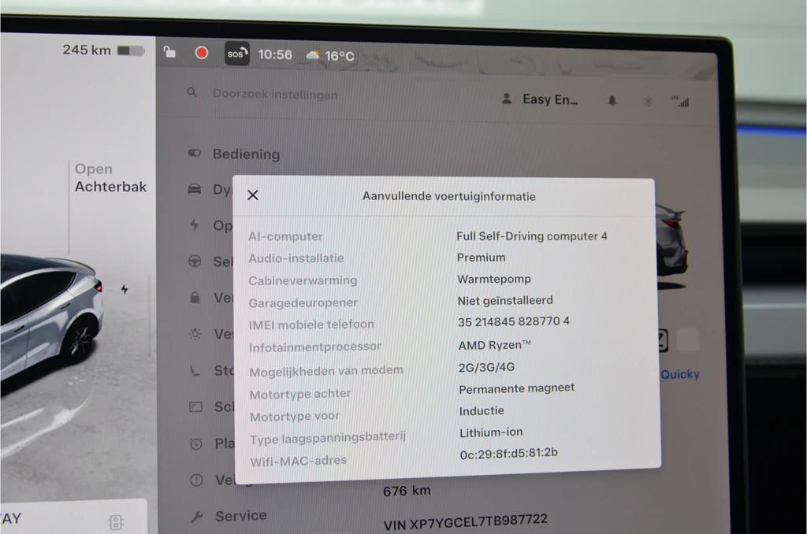The width and height of the screenshot is (807, 534).
Task: Tap the AI-computer label
Action: [x=285, y=236]
